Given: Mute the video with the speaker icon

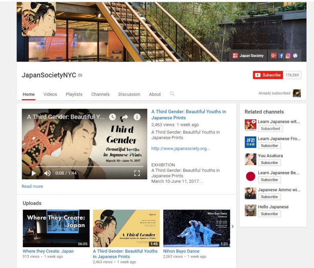Looking at the screenshot, I should pyautogui.click(x=47, y=173).
